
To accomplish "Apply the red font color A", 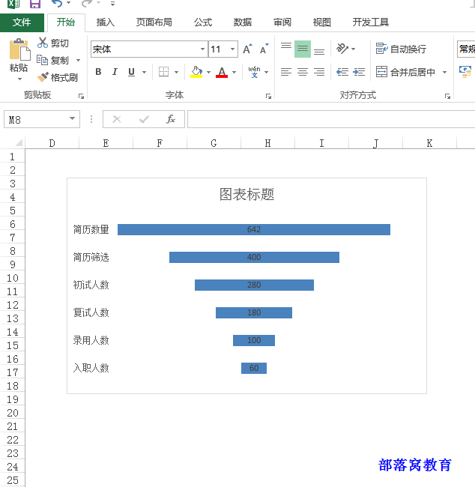I will pyautogui.click(x=222, y=72).
